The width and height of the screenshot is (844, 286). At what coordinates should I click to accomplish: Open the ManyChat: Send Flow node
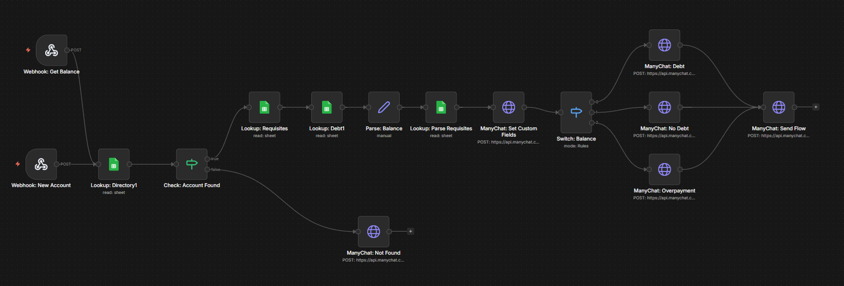point(779,107)
